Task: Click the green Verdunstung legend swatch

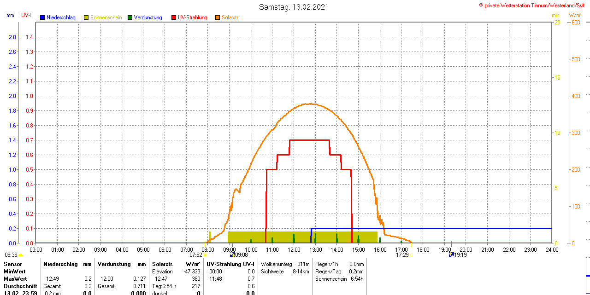Action: (130, 17)
